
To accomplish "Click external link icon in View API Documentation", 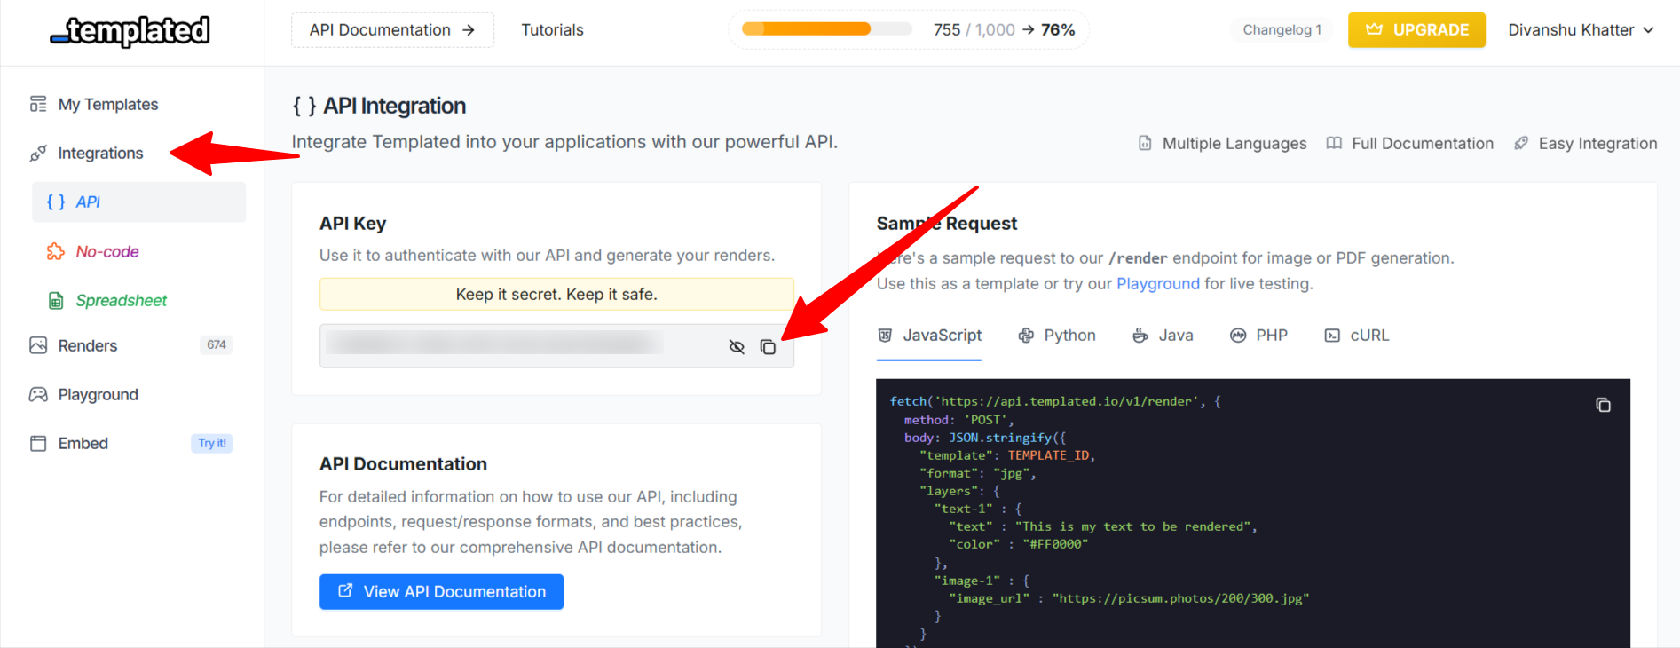I will point(346,591).
